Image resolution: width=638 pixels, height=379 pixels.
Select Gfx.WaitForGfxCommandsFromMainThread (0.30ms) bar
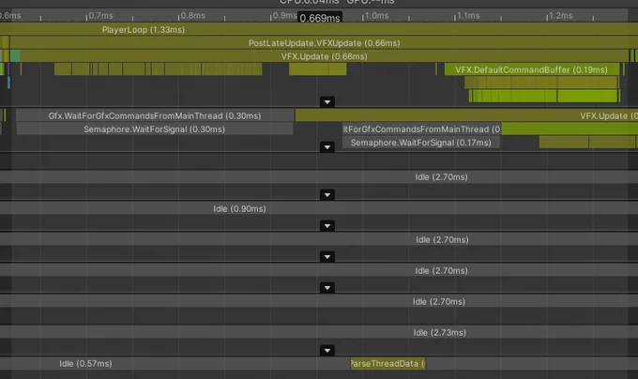pyautogui.click(x=155, y=115)
